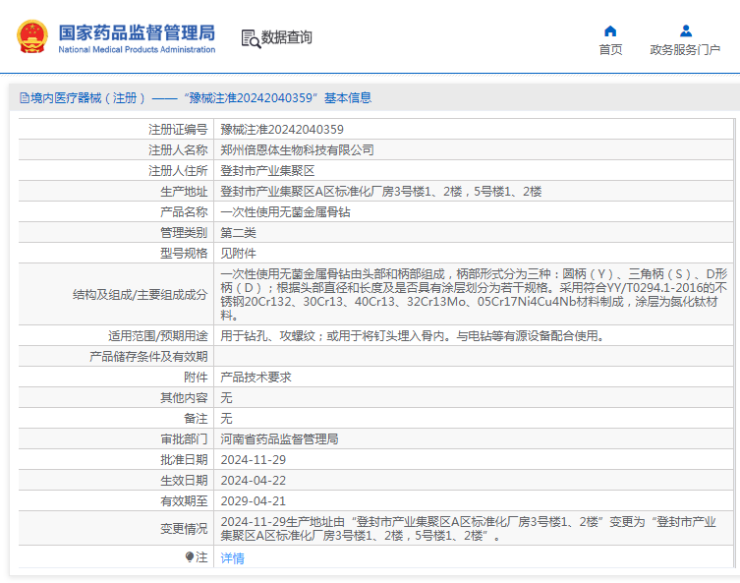Click the 数据查询 magnifier document icon
This screenshot has width=740, height=583.
tap(250, 38)
